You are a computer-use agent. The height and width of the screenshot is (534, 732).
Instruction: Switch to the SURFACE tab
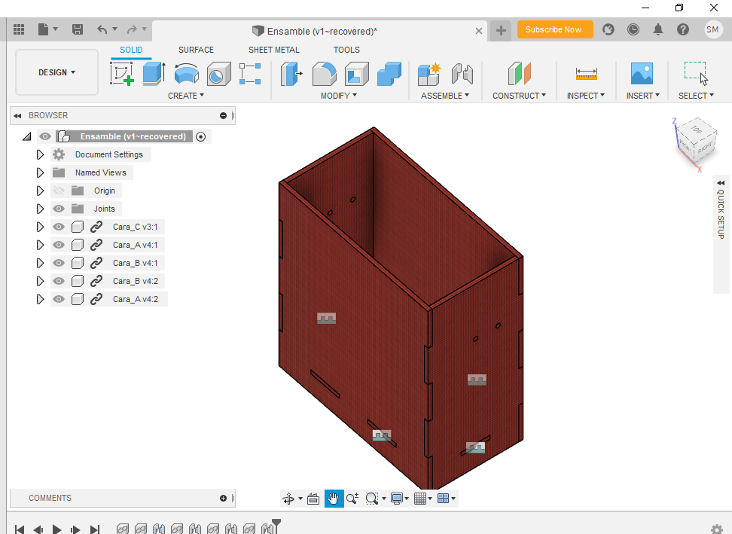pos(196,50)
